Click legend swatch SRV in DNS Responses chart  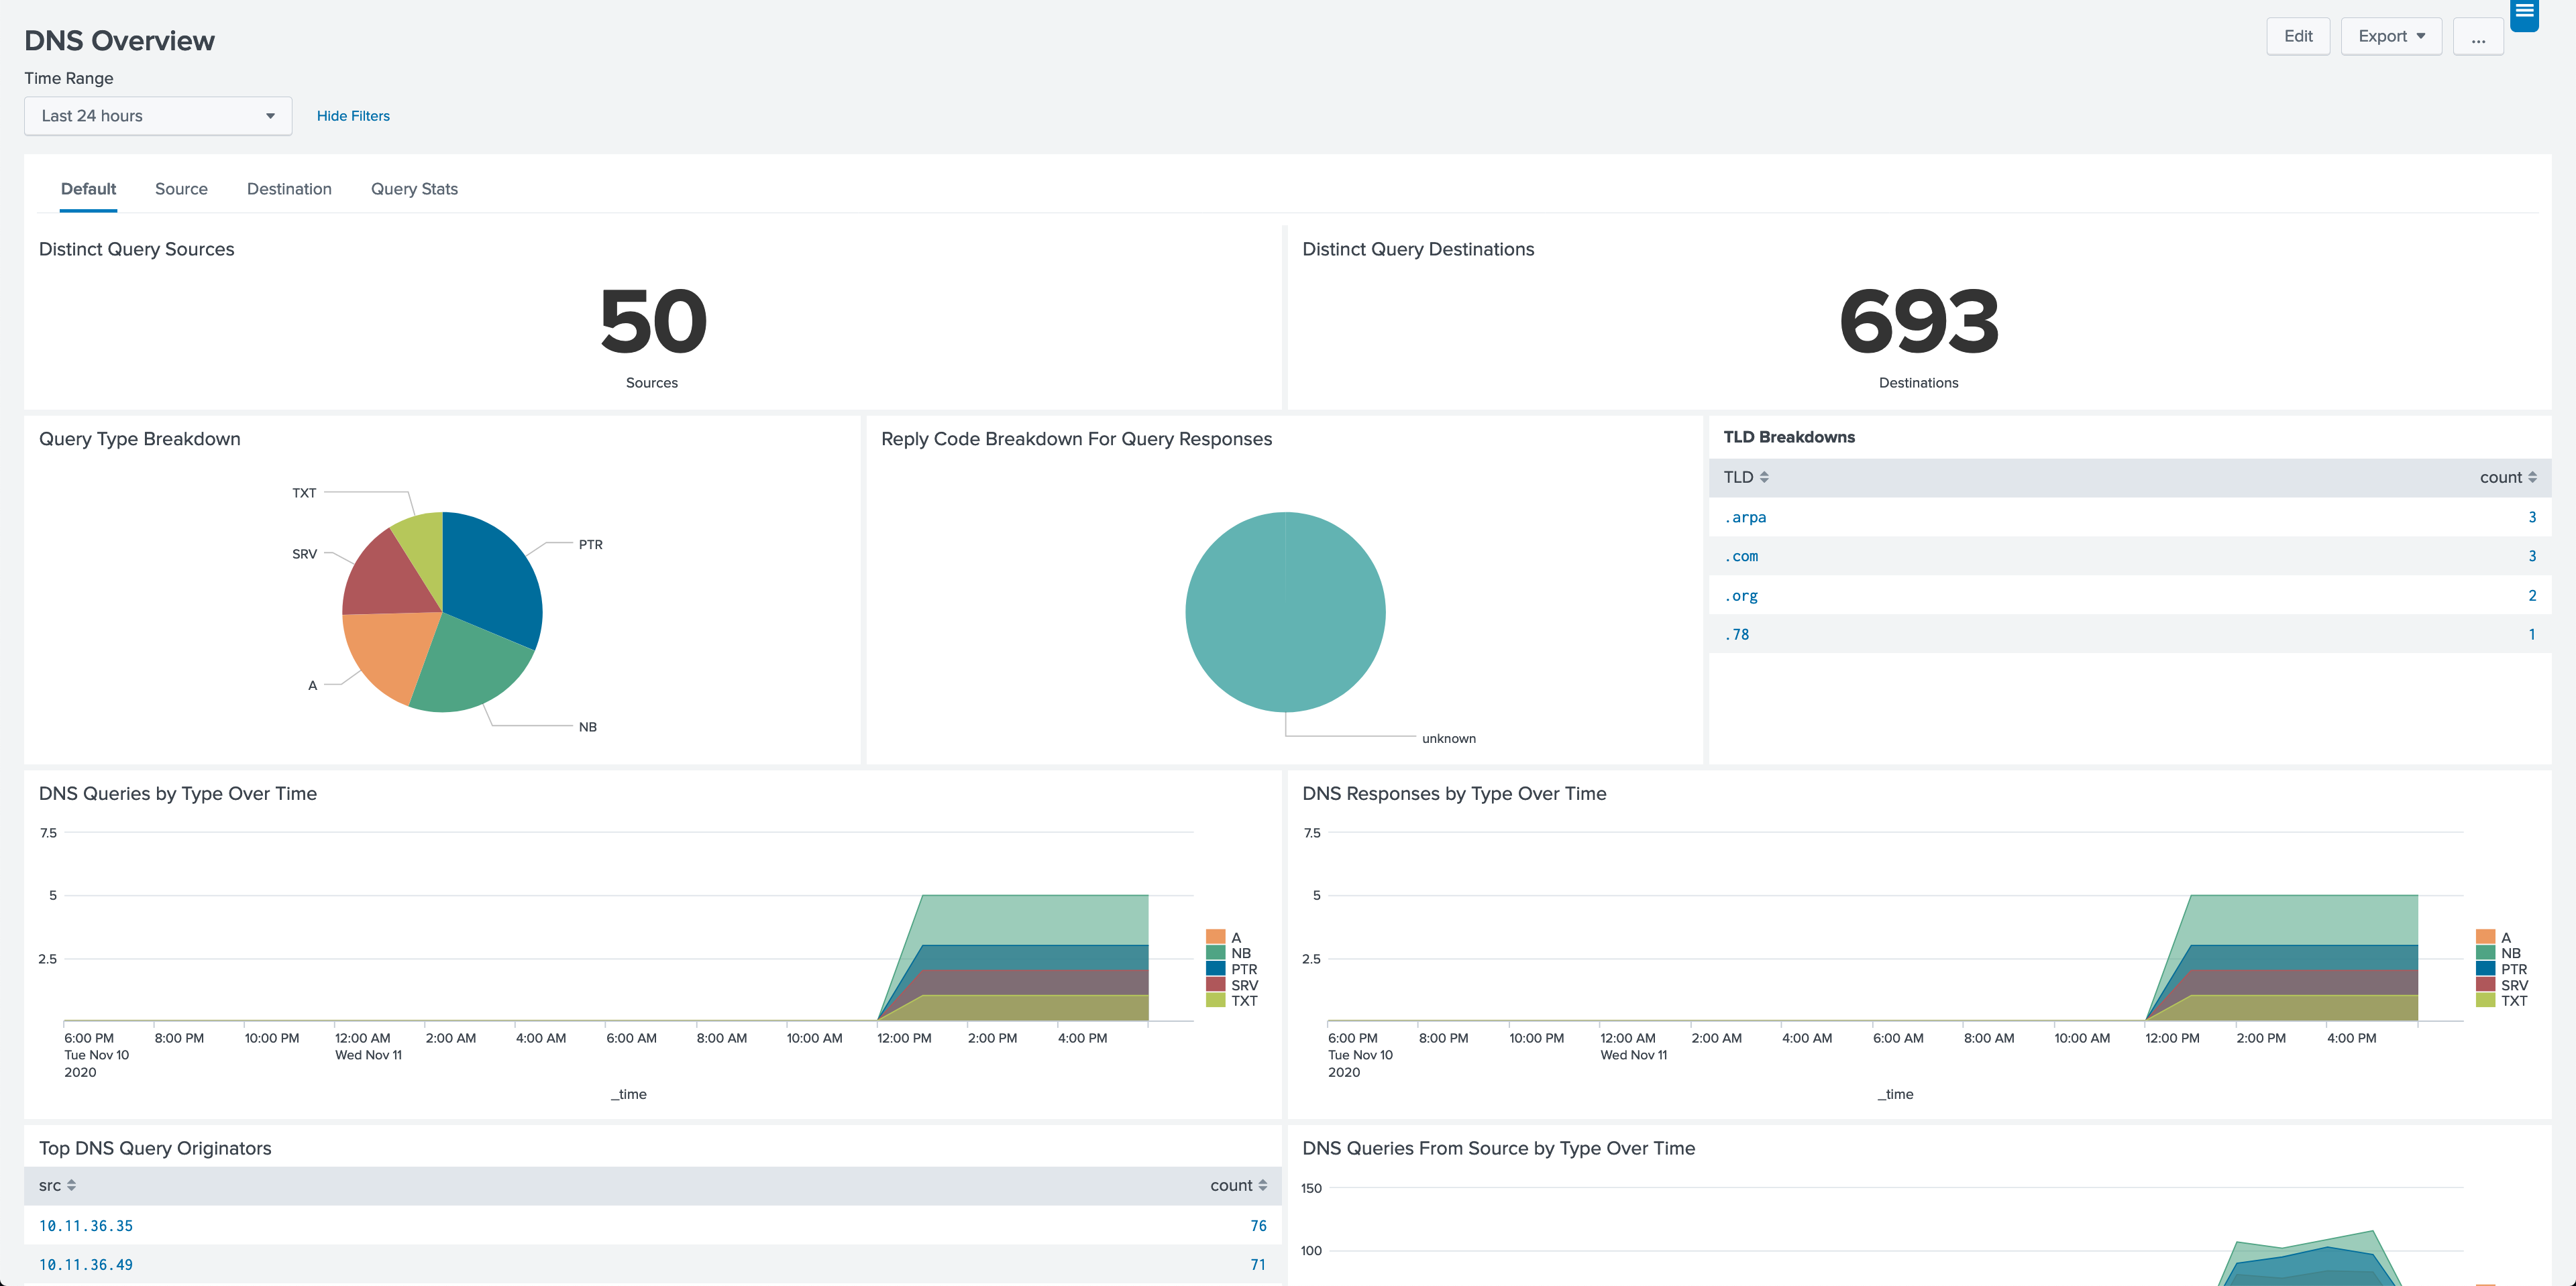(x=2485, y=985)
